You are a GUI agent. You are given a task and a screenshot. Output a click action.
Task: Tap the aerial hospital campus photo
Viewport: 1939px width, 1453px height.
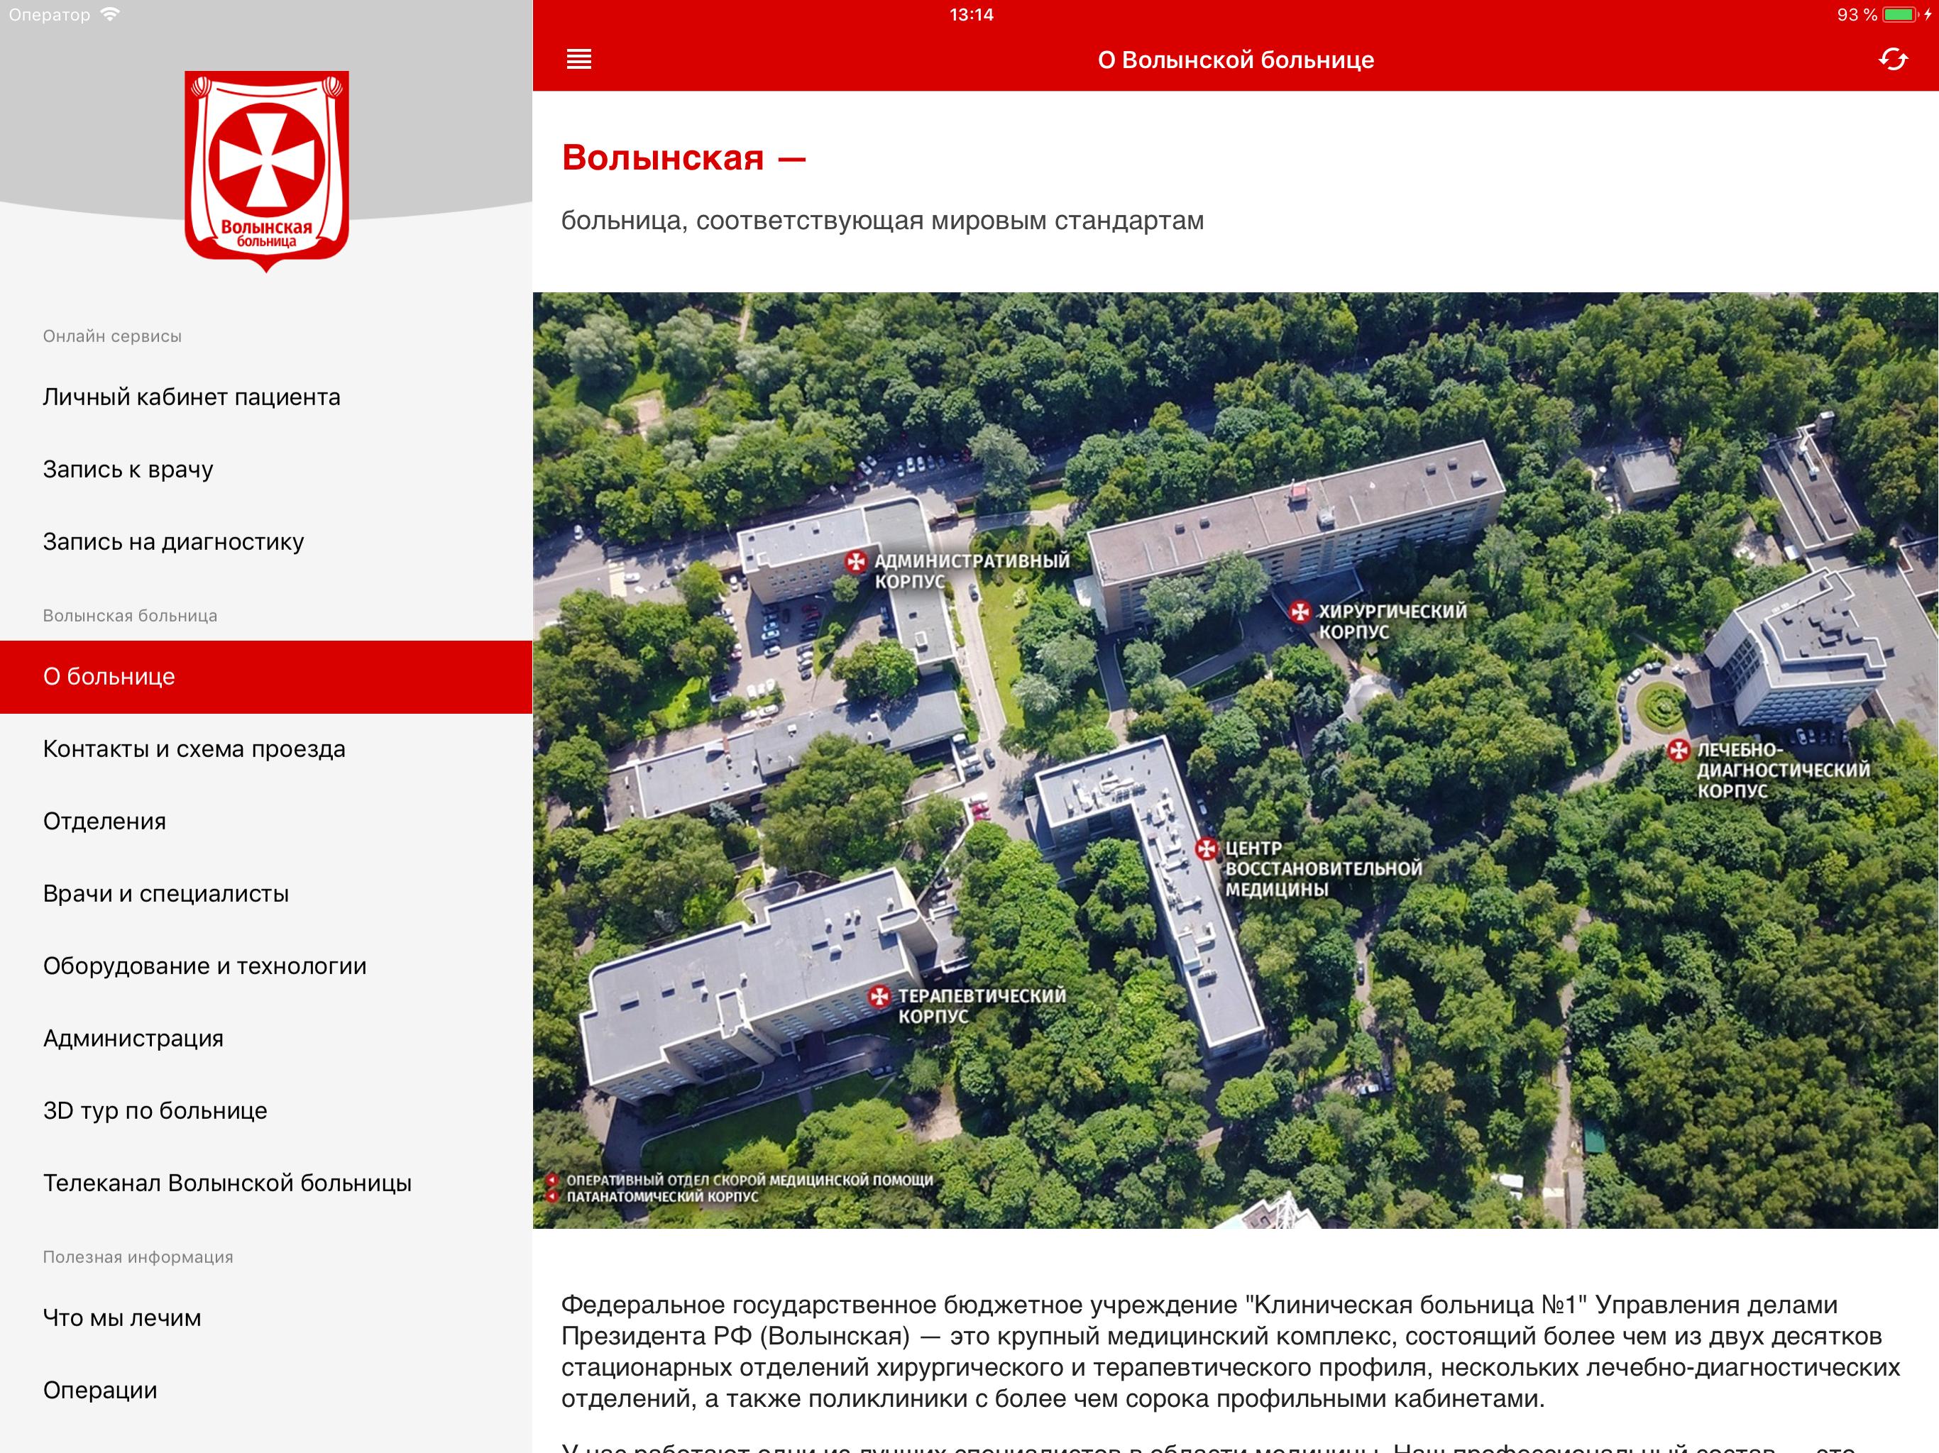pyautogui.click(x=1235, y=760)
